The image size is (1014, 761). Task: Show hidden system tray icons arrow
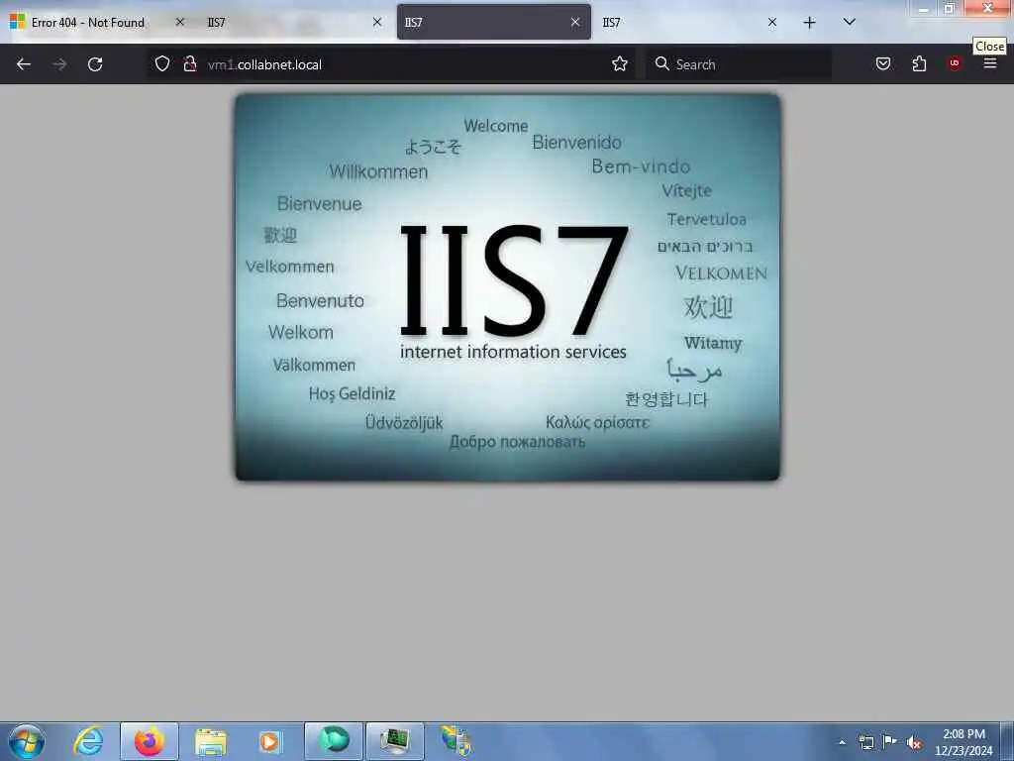point(842,742)
